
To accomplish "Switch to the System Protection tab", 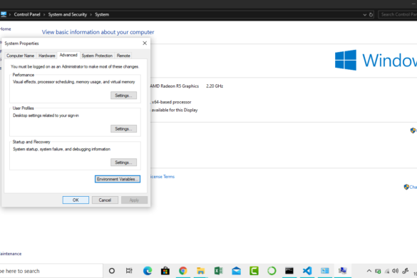I will coord(97,56).
